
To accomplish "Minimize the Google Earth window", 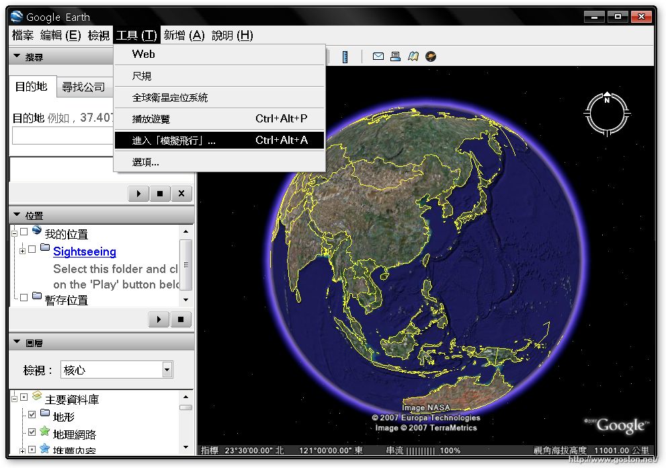I will tap(594, 17).
